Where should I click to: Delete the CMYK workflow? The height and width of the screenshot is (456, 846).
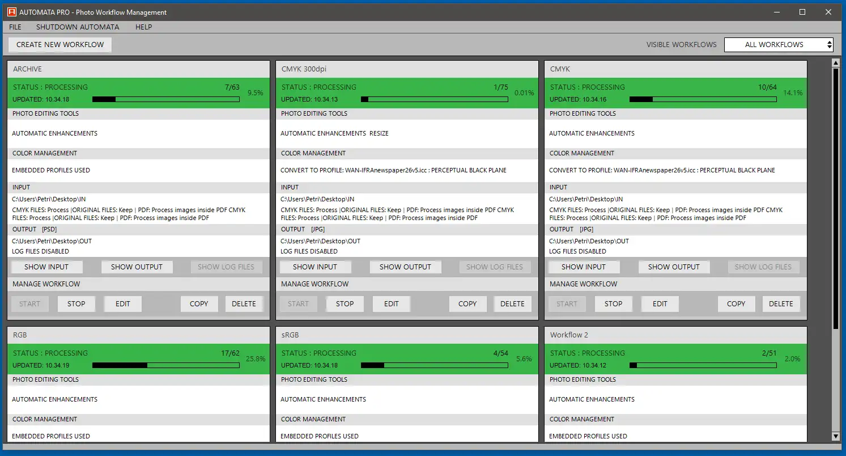(x=781, y=304)
